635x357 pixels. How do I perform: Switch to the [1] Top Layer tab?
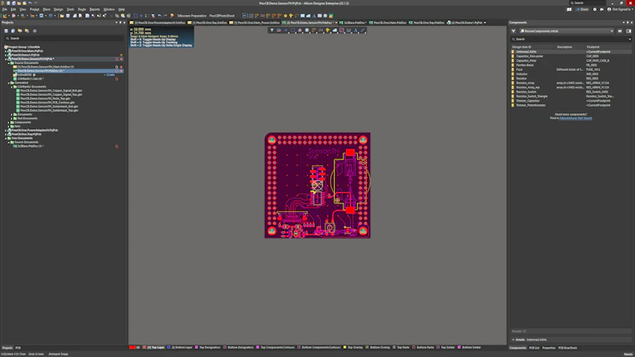point(154,347)
